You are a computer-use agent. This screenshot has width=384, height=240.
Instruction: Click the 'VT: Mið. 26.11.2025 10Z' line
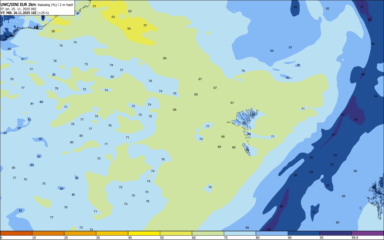19,13
